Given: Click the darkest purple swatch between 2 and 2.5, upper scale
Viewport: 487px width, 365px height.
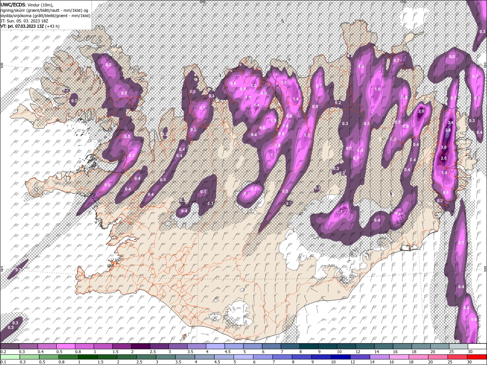Looking at the screenshot, I should click(140, 346).
